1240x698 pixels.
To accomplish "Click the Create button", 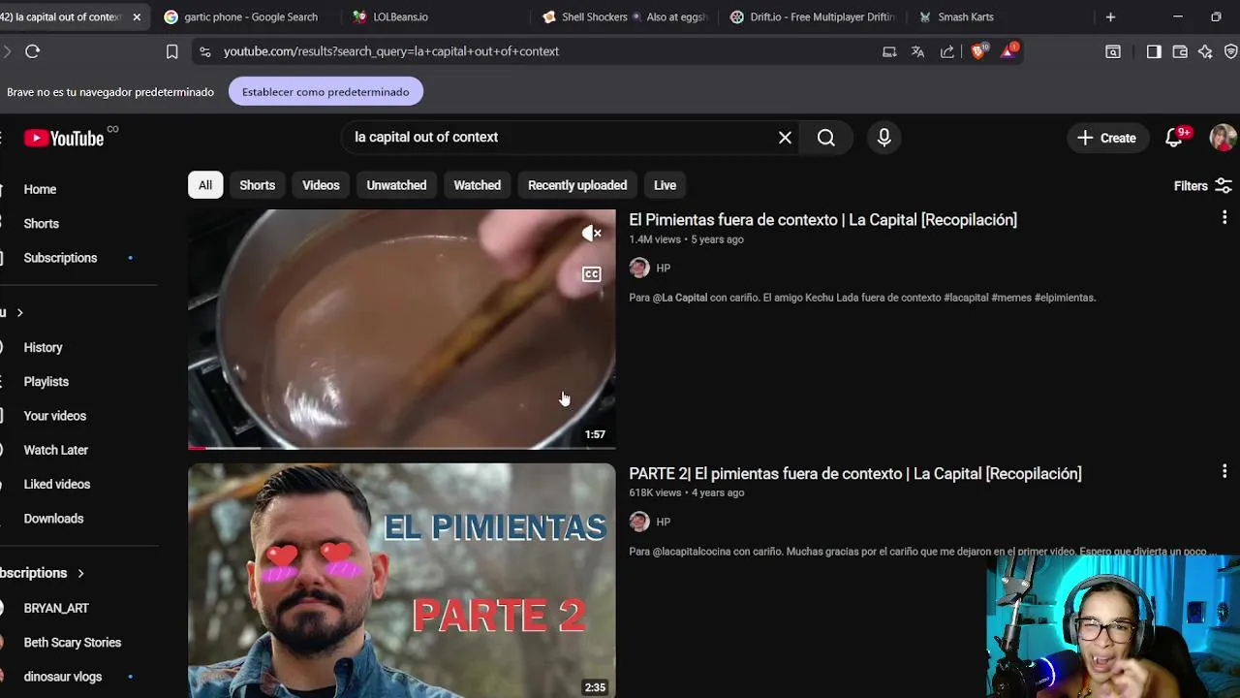I will 1107,138.
